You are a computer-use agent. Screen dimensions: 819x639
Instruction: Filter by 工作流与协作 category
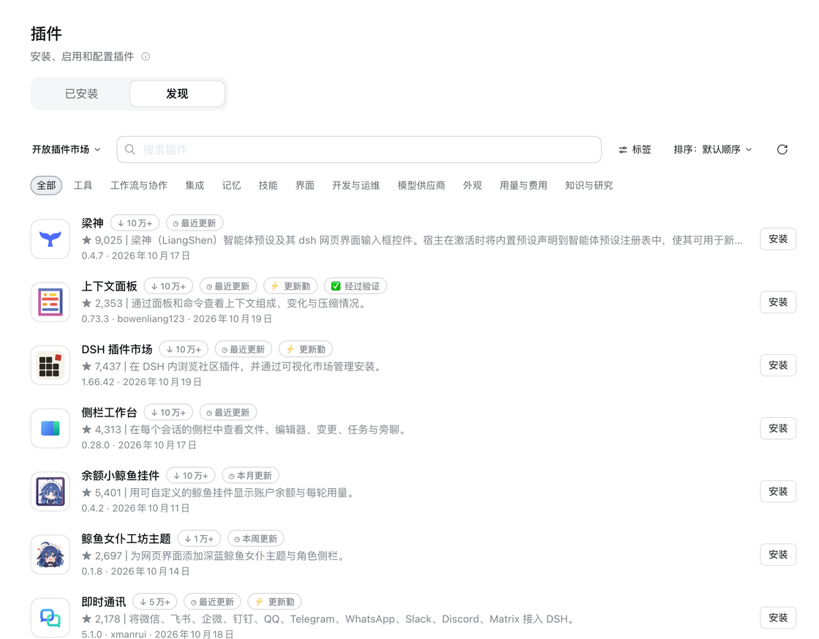pyautogui.click(x=139, y=185)
